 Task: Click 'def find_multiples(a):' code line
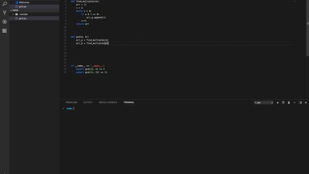tap(85, 1)
